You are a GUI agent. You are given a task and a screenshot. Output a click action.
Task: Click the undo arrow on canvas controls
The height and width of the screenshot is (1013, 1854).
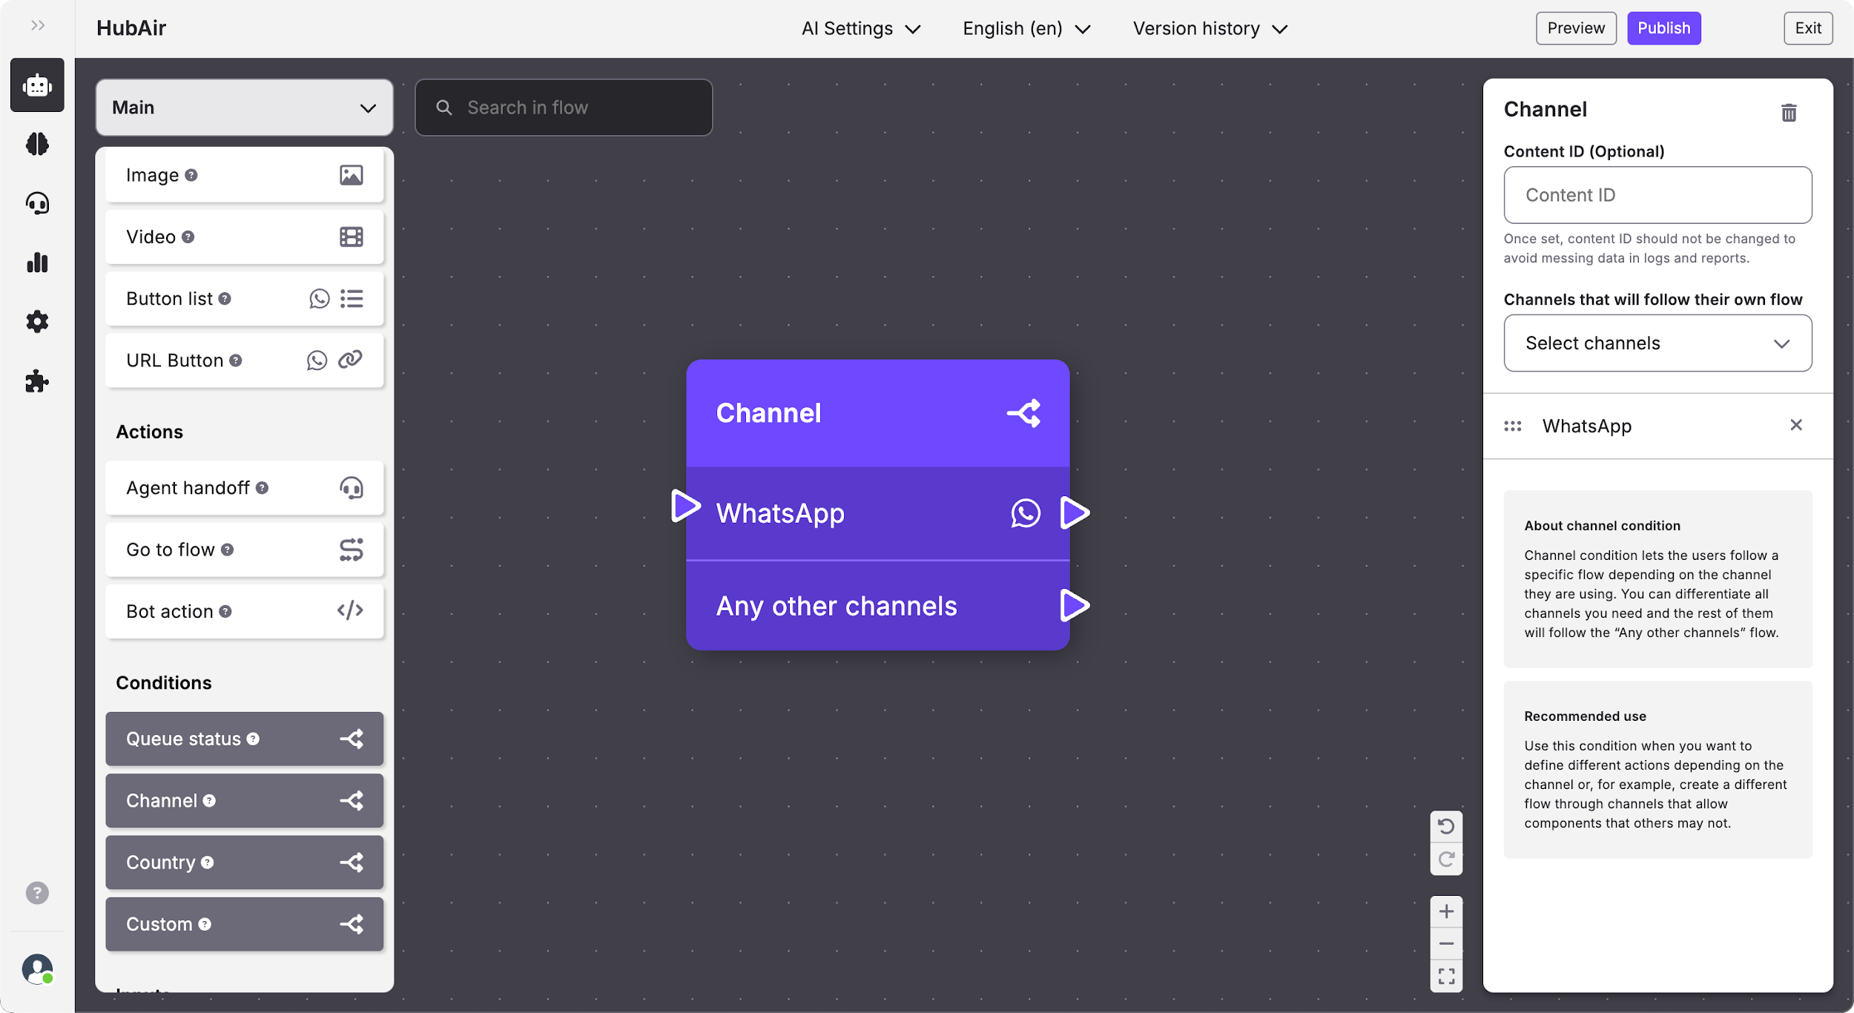[1445, 826]
